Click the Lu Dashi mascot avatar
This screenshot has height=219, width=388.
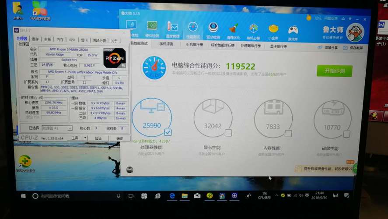point(355,33)
